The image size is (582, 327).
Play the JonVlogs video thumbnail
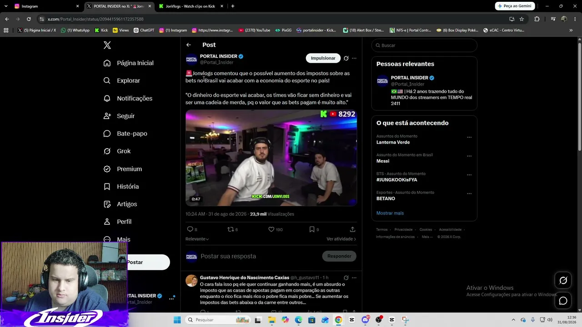click(271, 158)
